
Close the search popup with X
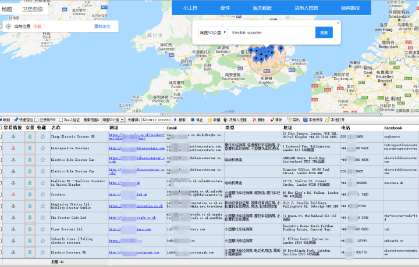pos(338,23)
